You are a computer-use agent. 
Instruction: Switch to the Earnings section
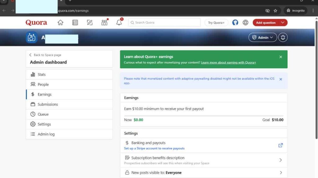click(x=44, y=94)
